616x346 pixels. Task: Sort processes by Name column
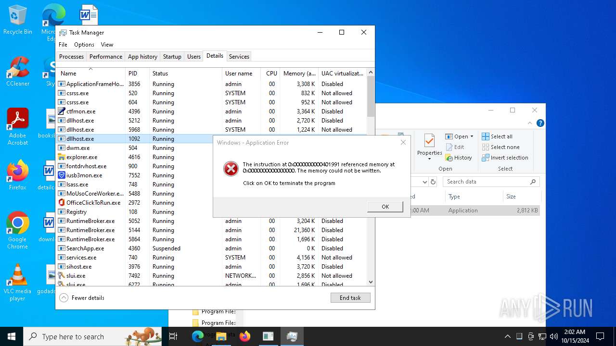(x=90, y=74)
